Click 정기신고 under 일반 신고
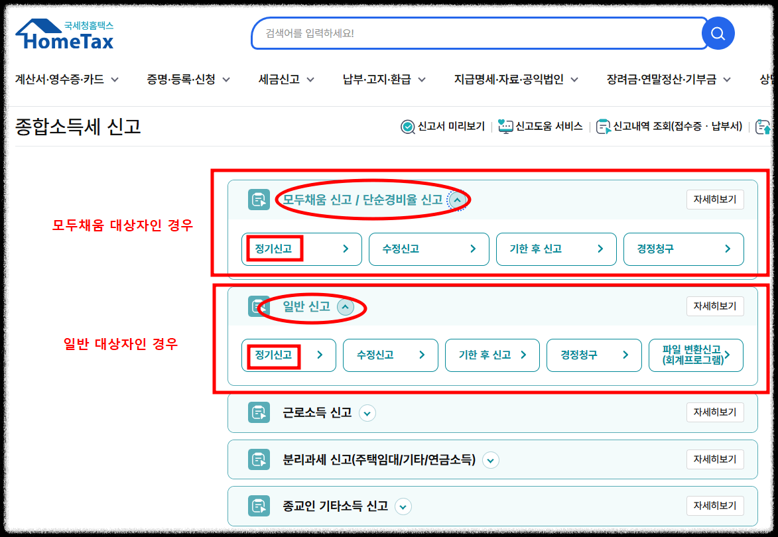 [x=289, y=355]
